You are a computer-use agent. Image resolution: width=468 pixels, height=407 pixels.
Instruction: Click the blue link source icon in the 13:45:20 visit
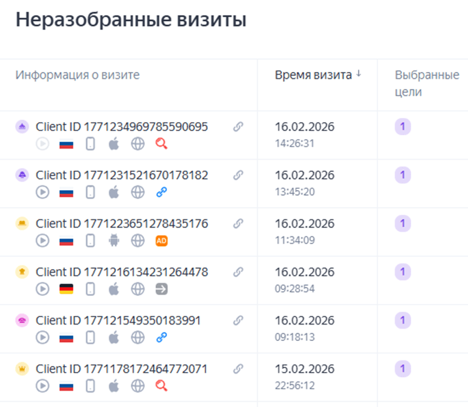pyautogui.click(x=162, y=191)
